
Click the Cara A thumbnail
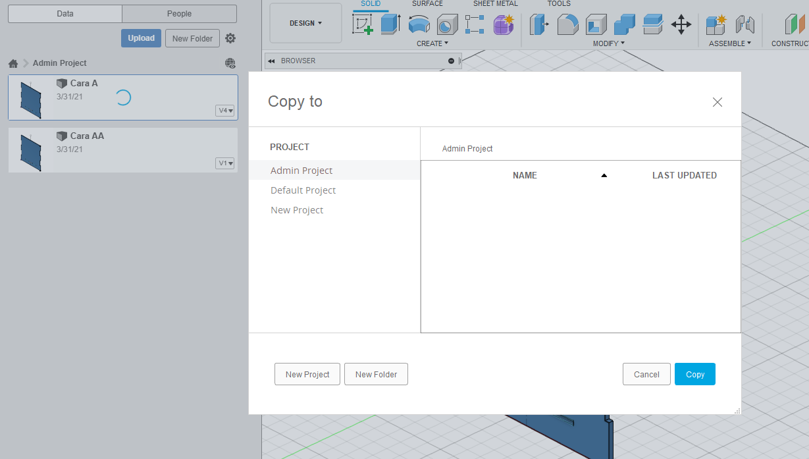click(x=31, y=100)
